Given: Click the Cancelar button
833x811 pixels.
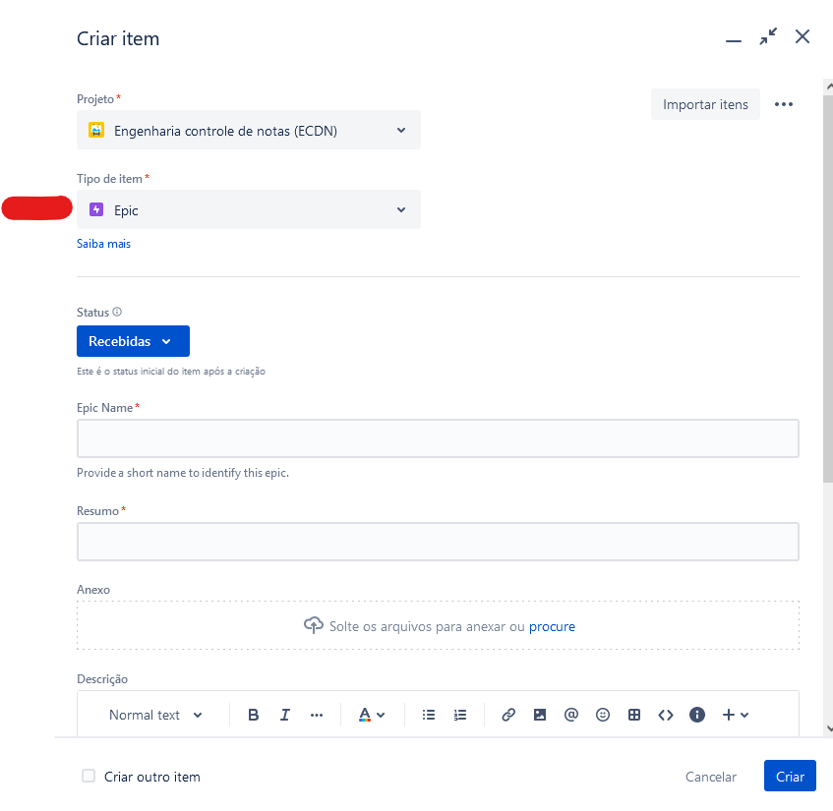Looking at the screenshot, I should pyautogui.click(x=710, y=777).
